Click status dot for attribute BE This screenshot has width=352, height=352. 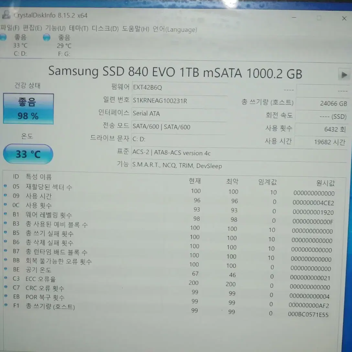[x=5, y=269]
